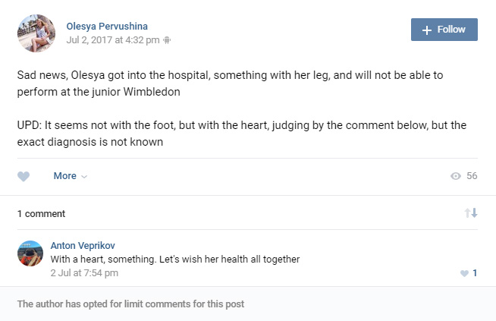Click the chevron next to More
This screenshot has height=321, width=496.
[84, 177]
